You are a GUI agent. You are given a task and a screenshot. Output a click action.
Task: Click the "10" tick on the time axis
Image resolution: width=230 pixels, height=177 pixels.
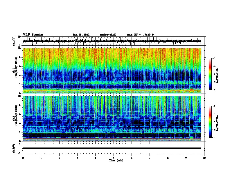(204, 158)
